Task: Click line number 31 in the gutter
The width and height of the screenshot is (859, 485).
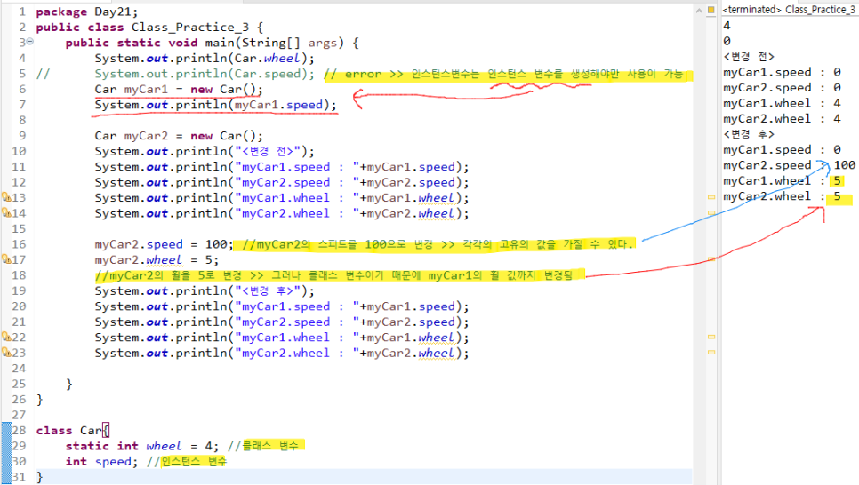Action: point(19,477)
